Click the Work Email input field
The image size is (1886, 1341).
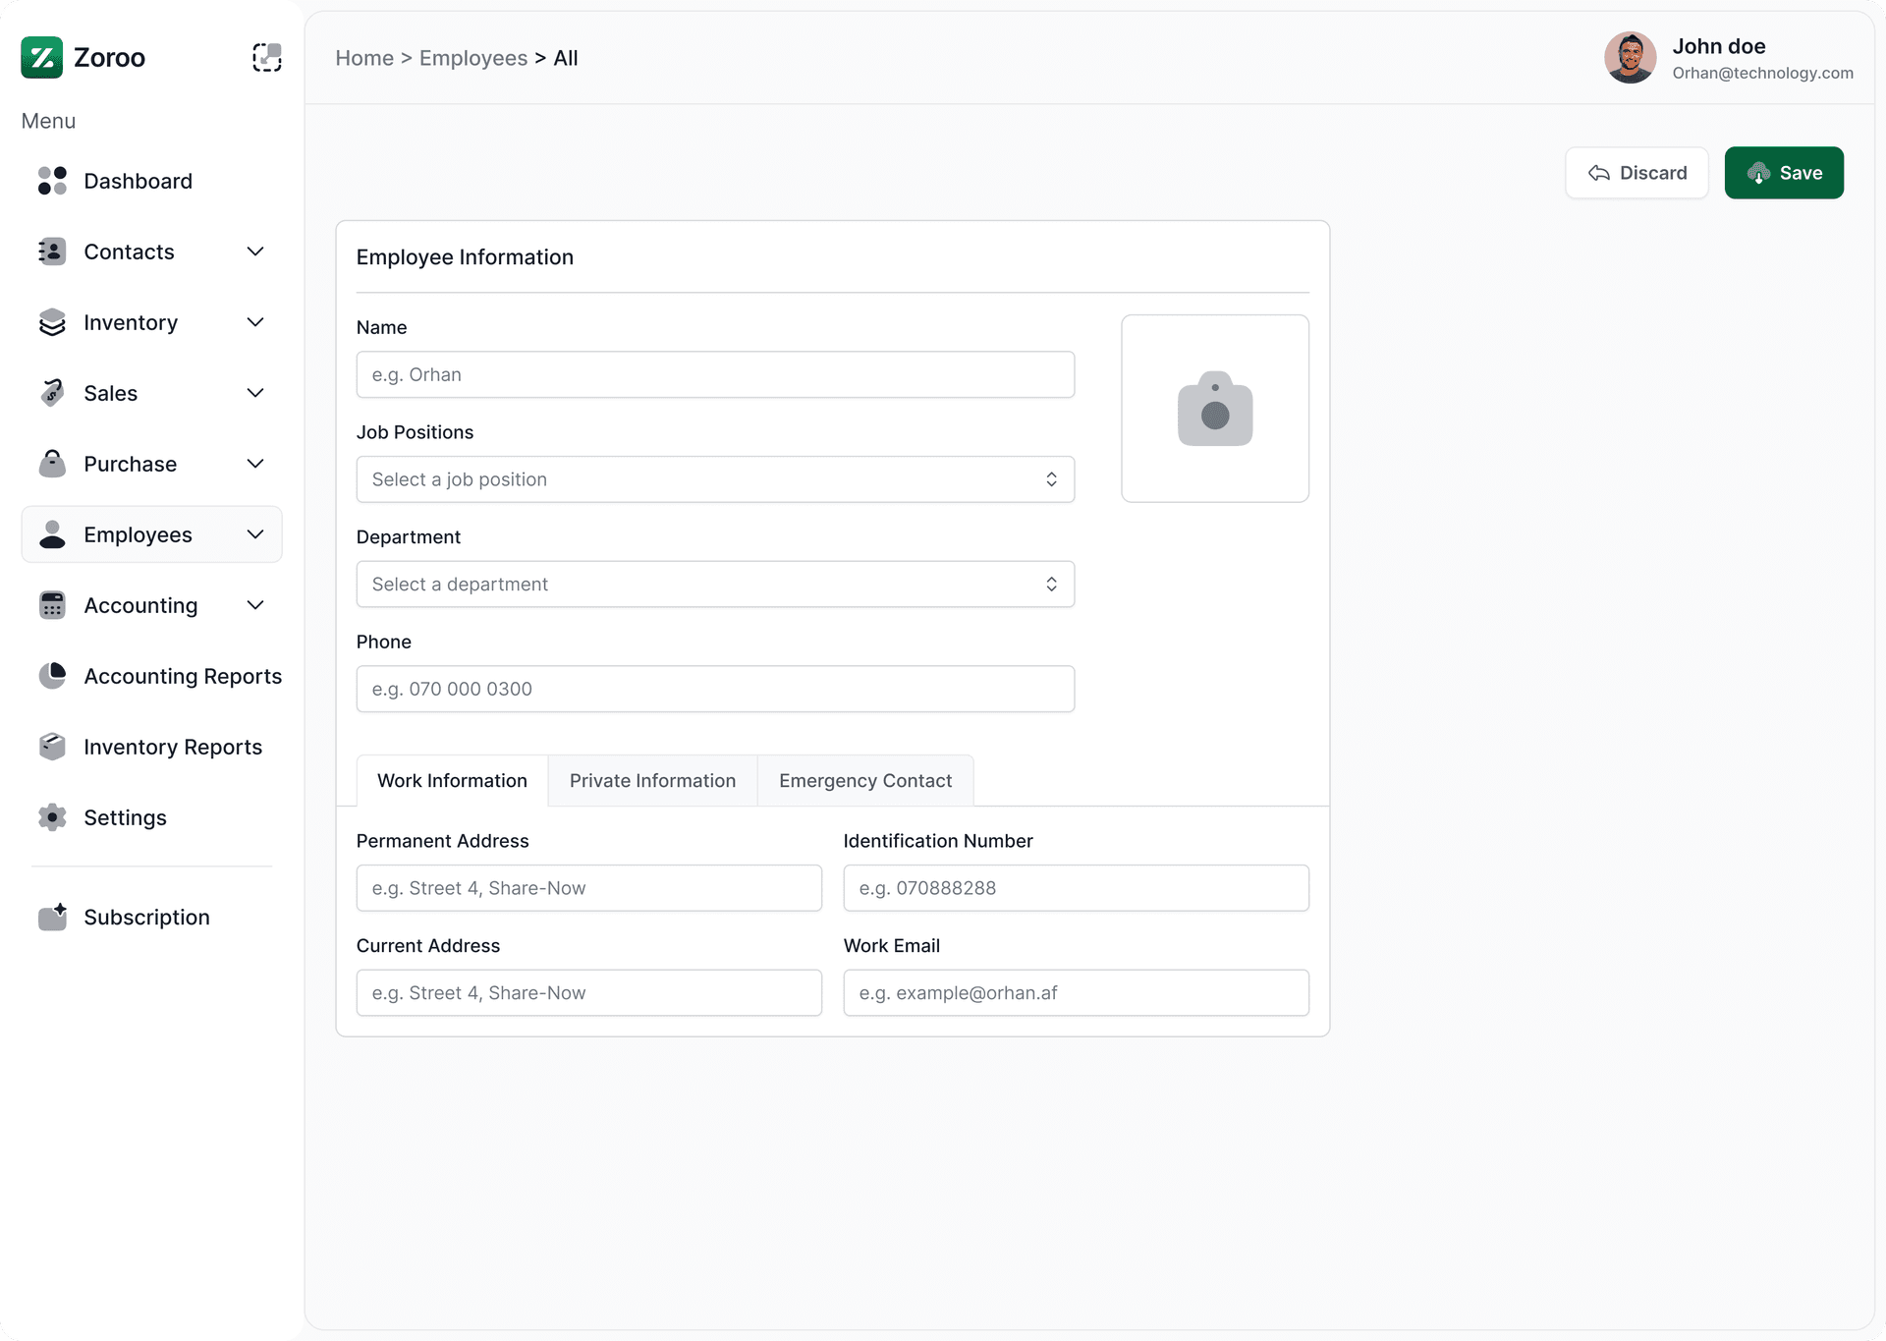click(x=1076, y=993)
